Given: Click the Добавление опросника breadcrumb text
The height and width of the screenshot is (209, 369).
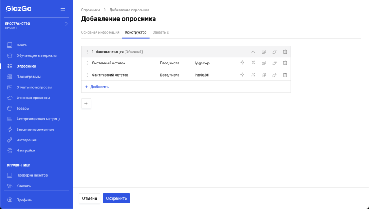Looking at the screenshot, I should [x=129, y=10].
